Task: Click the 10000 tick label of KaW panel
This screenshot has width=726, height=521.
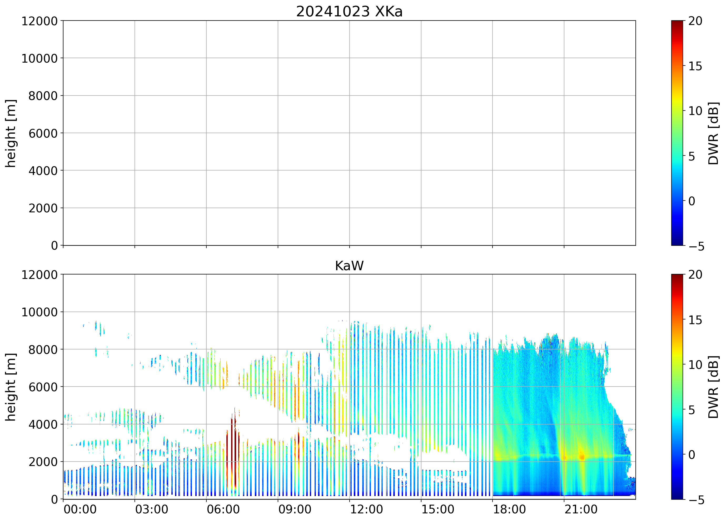Action: 39,312
